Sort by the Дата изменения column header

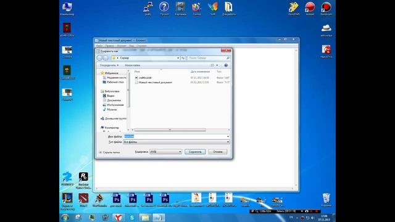200,72
